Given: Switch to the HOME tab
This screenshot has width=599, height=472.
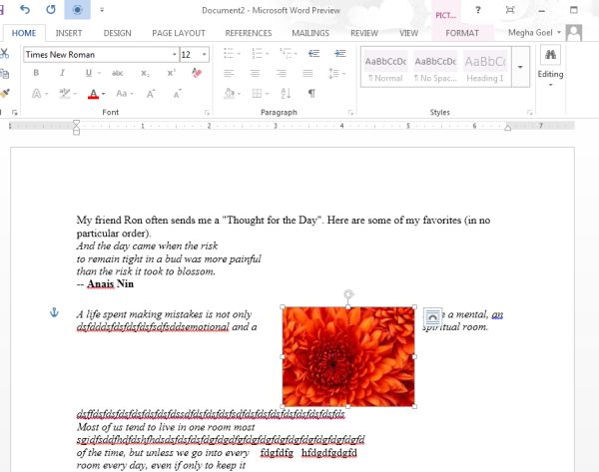Looking at the screenshot, I should point(24,33).
